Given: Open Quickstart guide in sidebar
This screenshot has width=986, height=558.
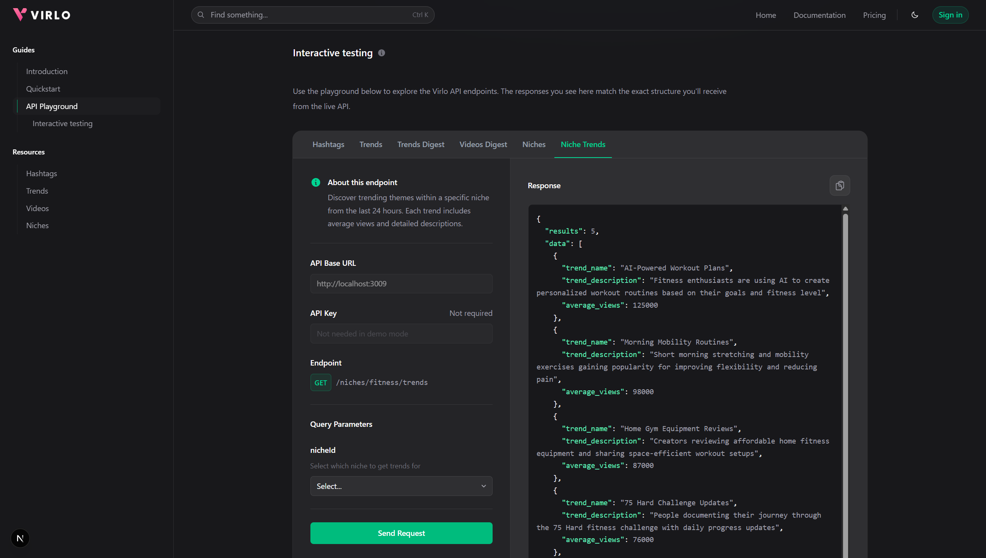Looking at the screenshot, I should click(43, 89).
